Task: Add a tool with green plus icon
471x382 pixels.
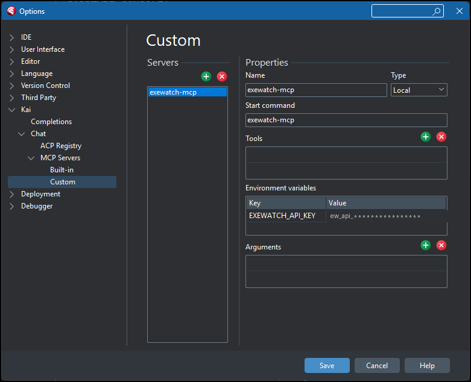Action: pos(425,137)
